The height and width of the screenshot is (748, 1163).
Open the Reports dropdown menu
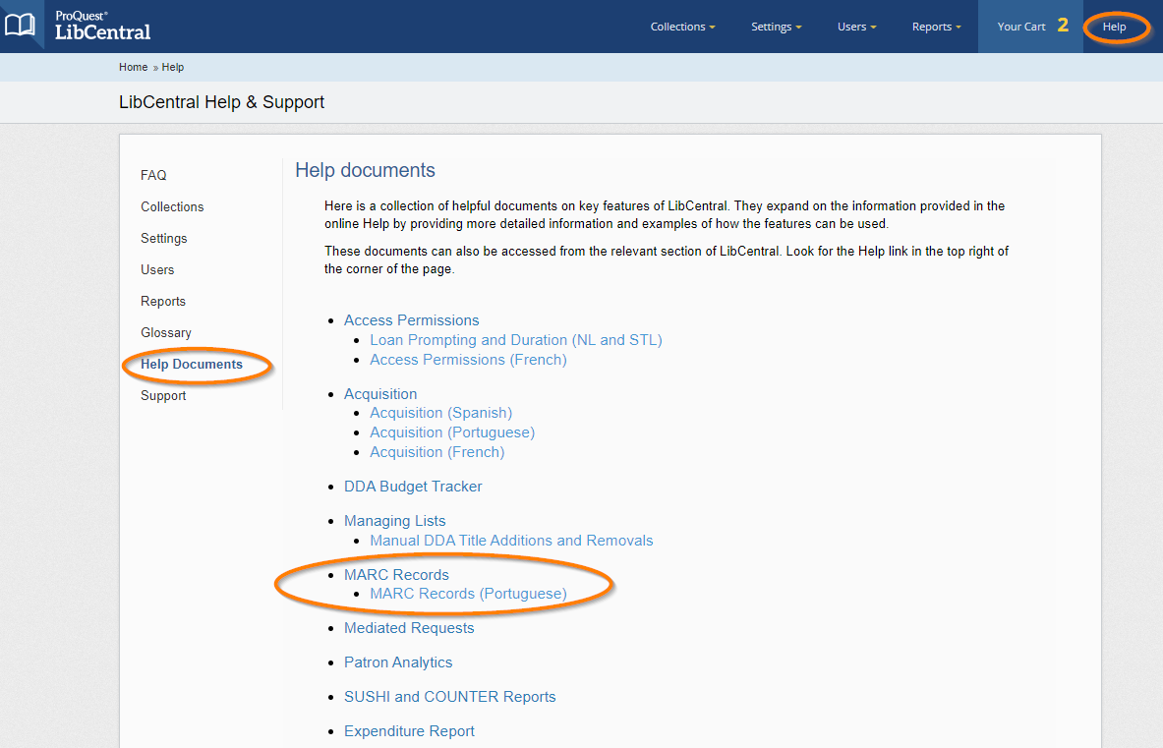click(936, 27)
